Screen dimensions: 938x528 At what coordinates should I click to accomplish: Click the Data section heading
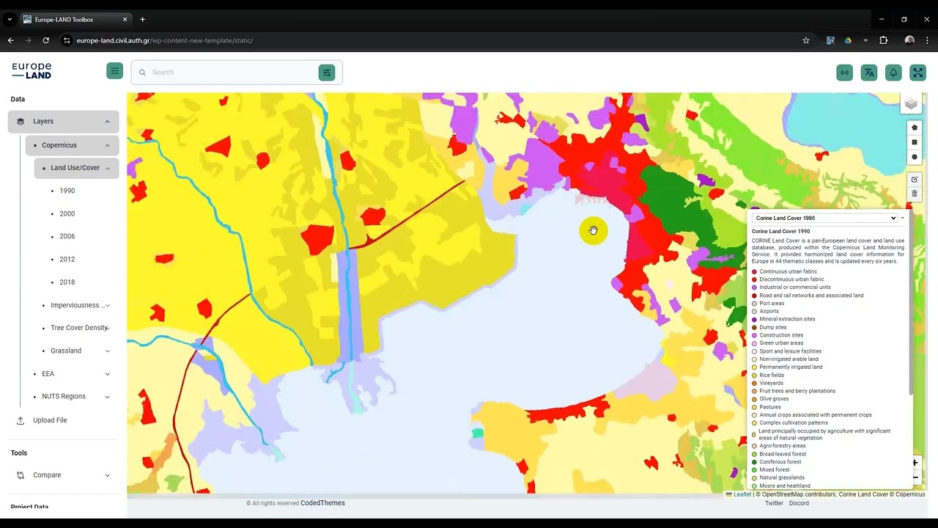(18, 99)
